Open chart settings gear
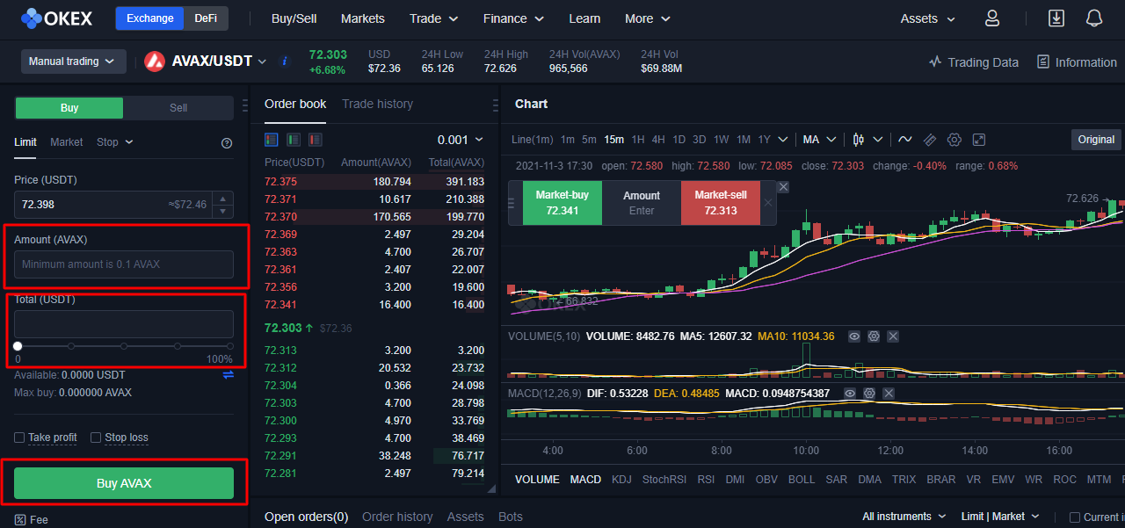 [x=954, y=140]
